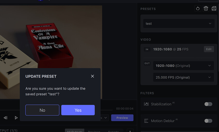Click the reset preset circular arrow icon

tap(198, 9)
